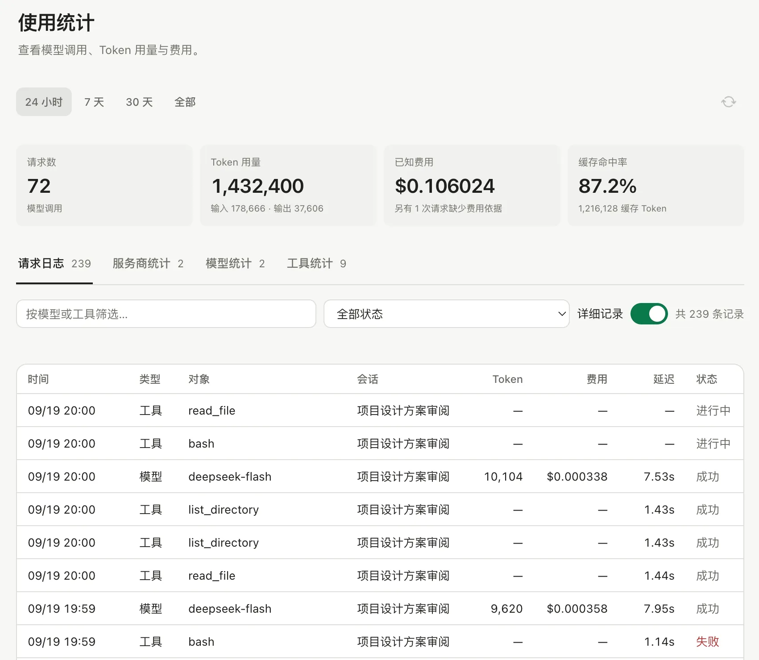Click the 1.14s latency value

[x=659, y=642]
